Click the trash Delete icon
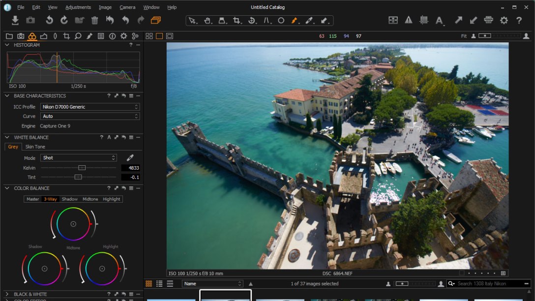This screenshot has width=535, height=301. coord(94,20)
